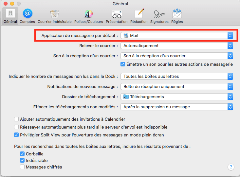
Task: Click 'Application de messagerie par défaut' label
Action: tap(80, 35)
